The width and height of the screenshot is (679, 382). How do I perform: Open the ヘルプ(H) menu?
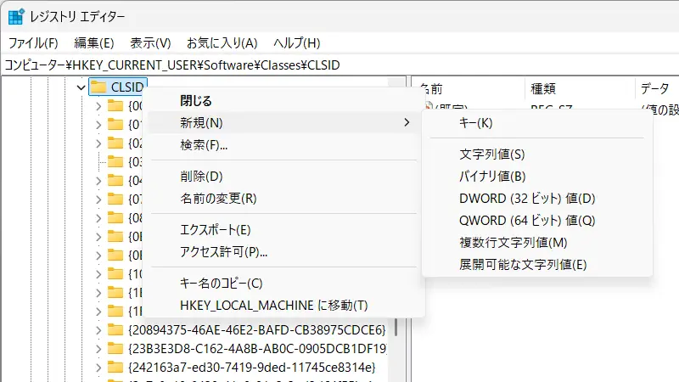pos(296,42)
